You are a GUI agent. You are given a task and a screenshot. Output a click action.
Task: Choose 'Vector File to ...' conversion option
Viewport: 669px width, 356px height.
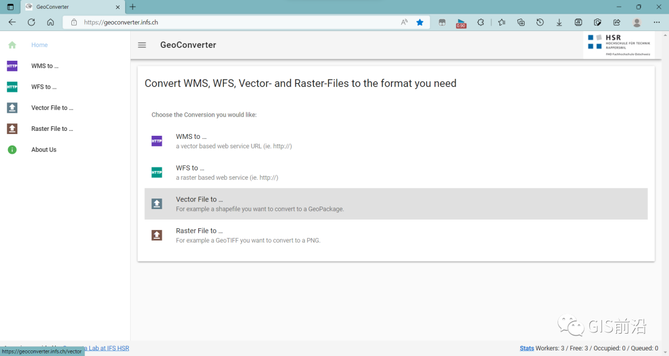click(x=396, y=204)
